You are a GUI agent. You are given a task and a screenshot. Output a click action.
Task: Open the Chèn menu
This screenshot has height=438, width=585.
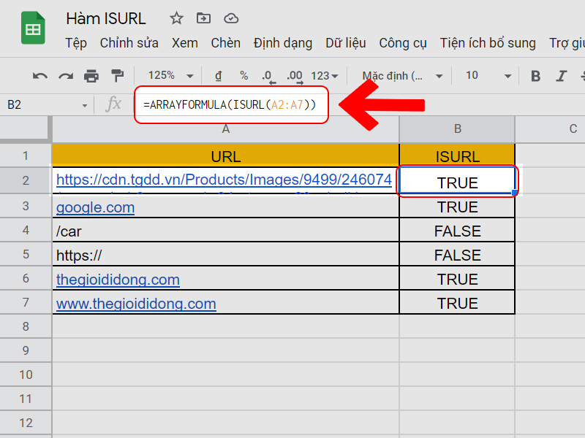226,43
